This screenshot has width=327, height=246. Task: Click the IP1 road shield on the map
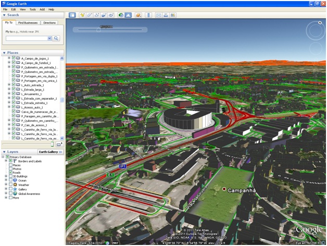tap(123, 166)
